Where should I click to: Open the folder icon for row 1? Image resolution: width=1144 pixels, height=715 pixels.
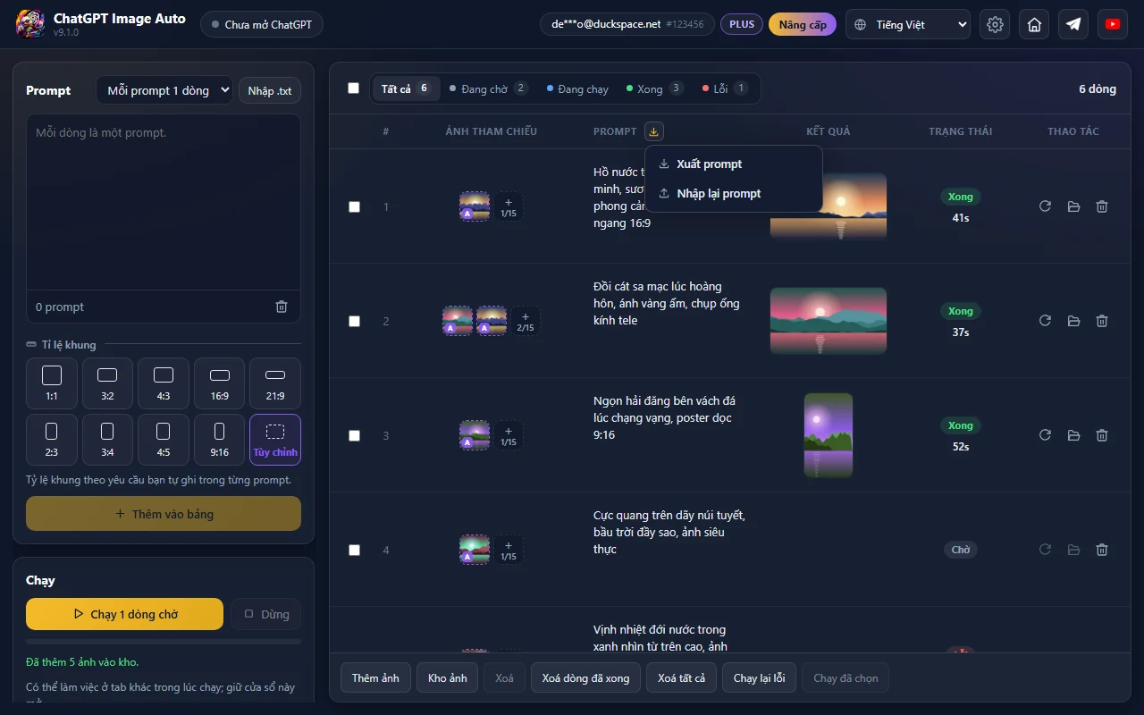coord(1073,206)
